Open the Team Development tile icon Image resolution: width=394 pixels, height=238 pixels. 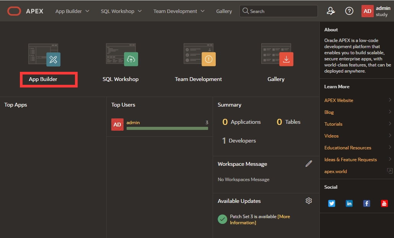point(199,54)
